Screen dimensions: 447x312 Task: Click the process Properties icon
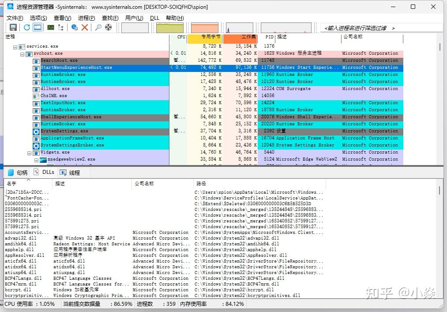tap(74, 27)
